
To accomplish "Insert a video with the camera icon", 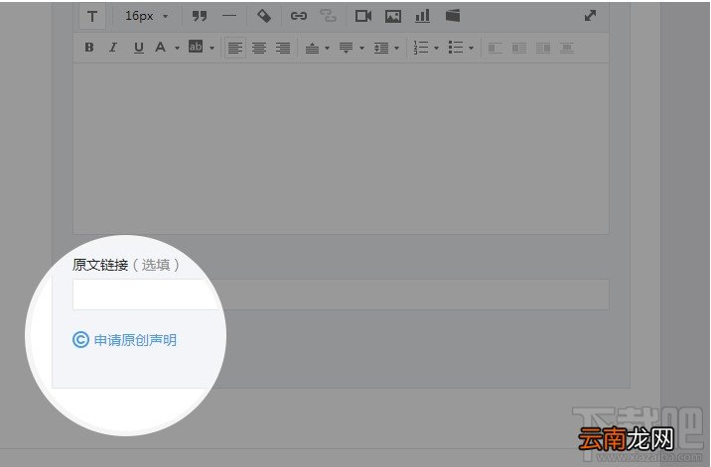I will click(363, 16).
